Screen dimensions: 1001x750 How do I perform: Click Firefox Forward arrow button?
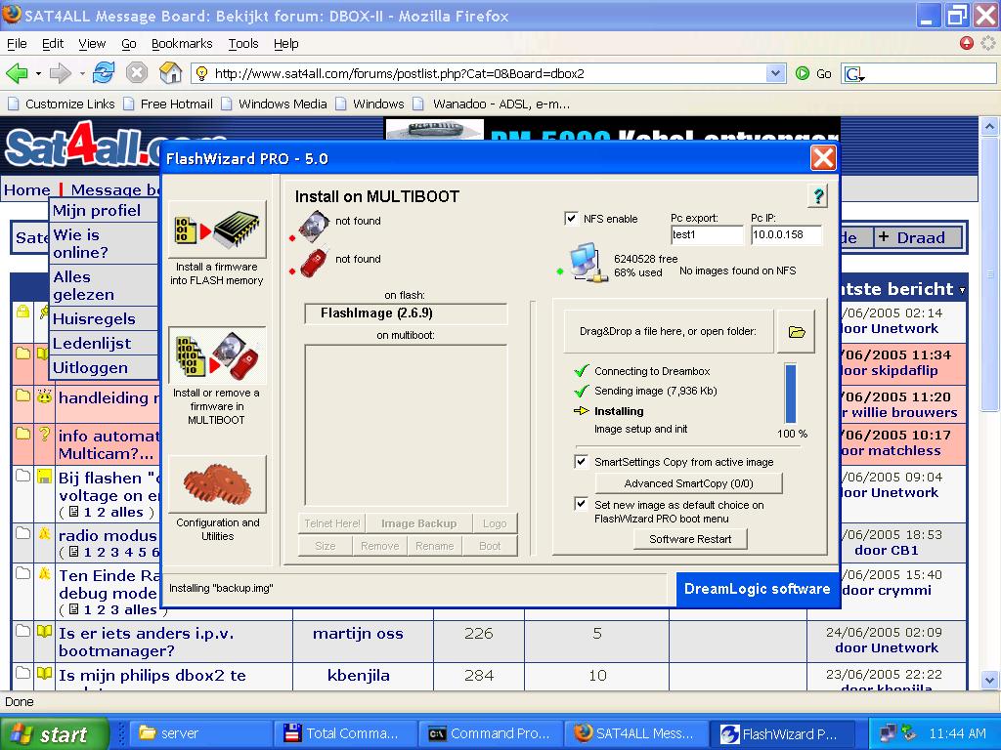[60, 73]
